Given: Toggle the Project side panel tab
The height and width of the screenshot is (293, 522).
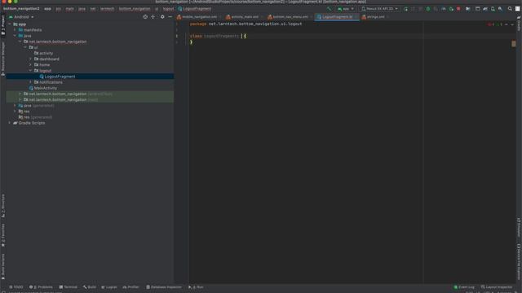Looking at the screenshot, I should pos(3,25).
